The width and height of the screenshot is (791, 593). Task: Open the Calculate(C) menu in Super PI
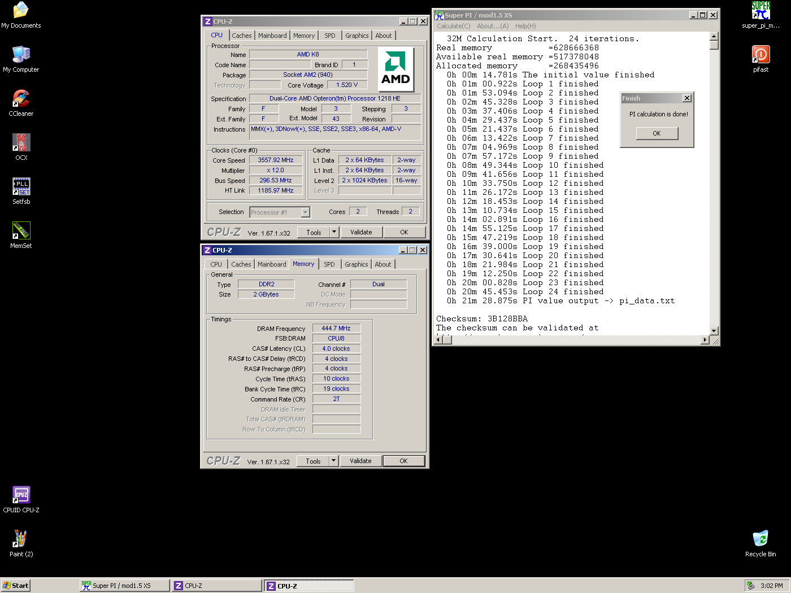(x=453, y=26)
